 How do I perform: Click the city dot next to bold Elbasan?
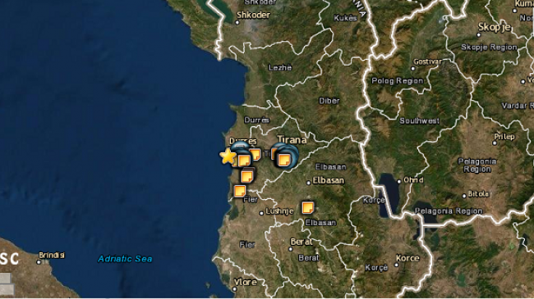tap(308, 183)
